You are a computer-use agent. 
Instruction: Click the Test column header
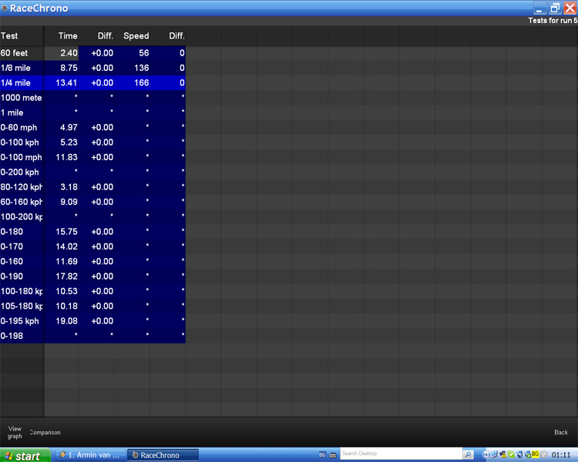(10, 36)
